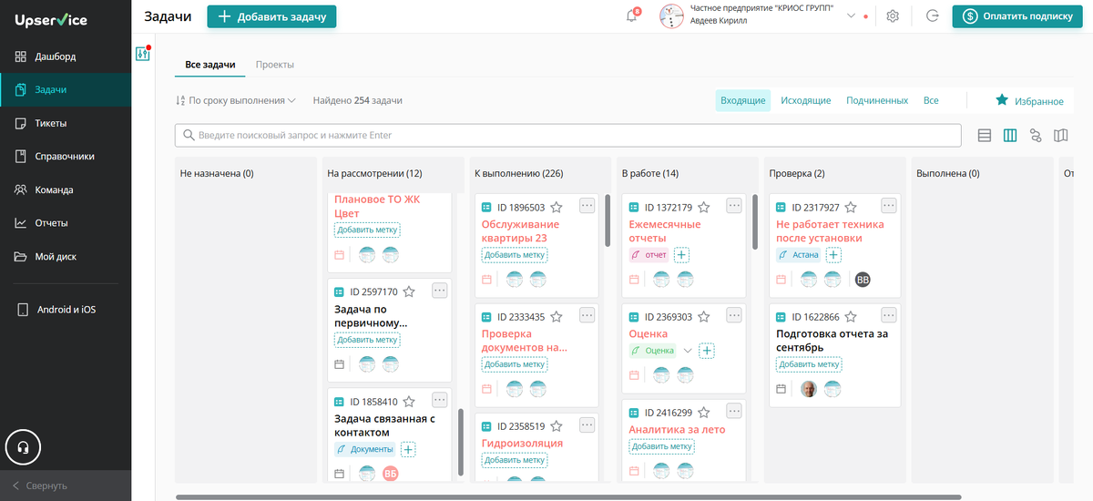Expand Оценка tag chevron
Viewport: 1093px width, 501px height.
coord(688,351)
